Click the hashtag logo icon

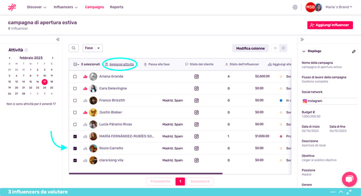(12, 7)
